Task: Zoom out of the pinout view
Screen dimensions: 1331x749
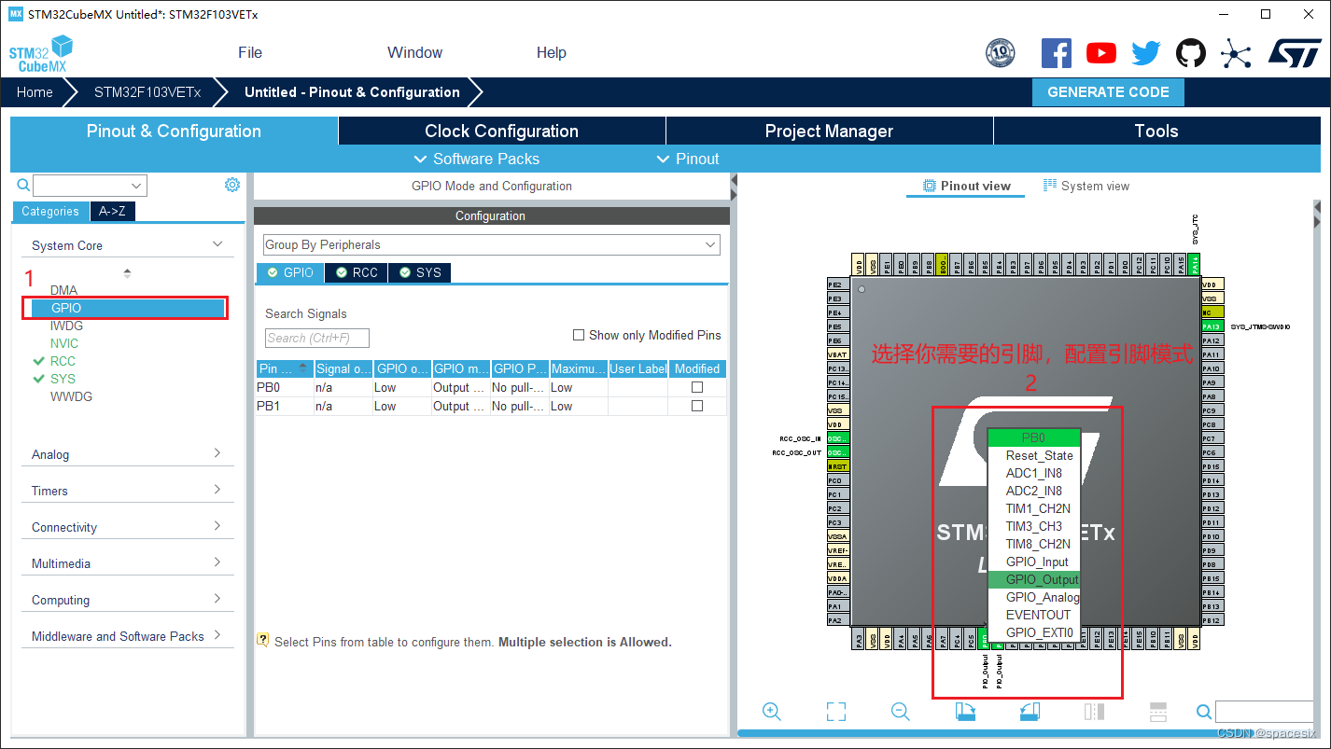Action: pos(901,712)
